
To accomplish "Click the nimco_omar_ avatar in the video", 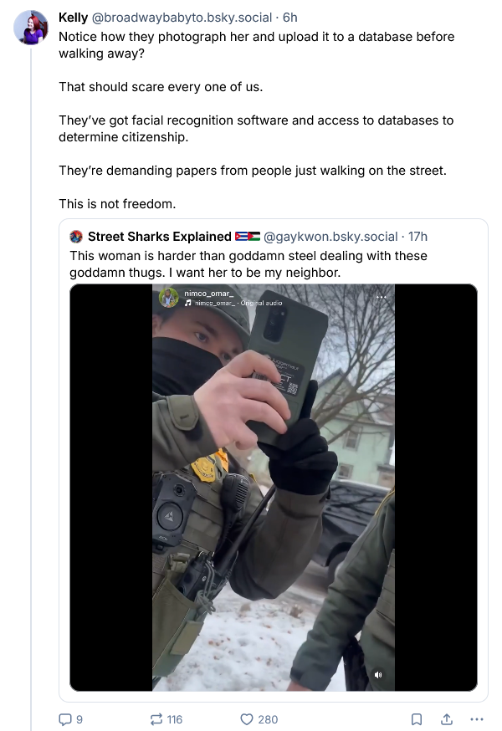I will [x=169, y=298].
